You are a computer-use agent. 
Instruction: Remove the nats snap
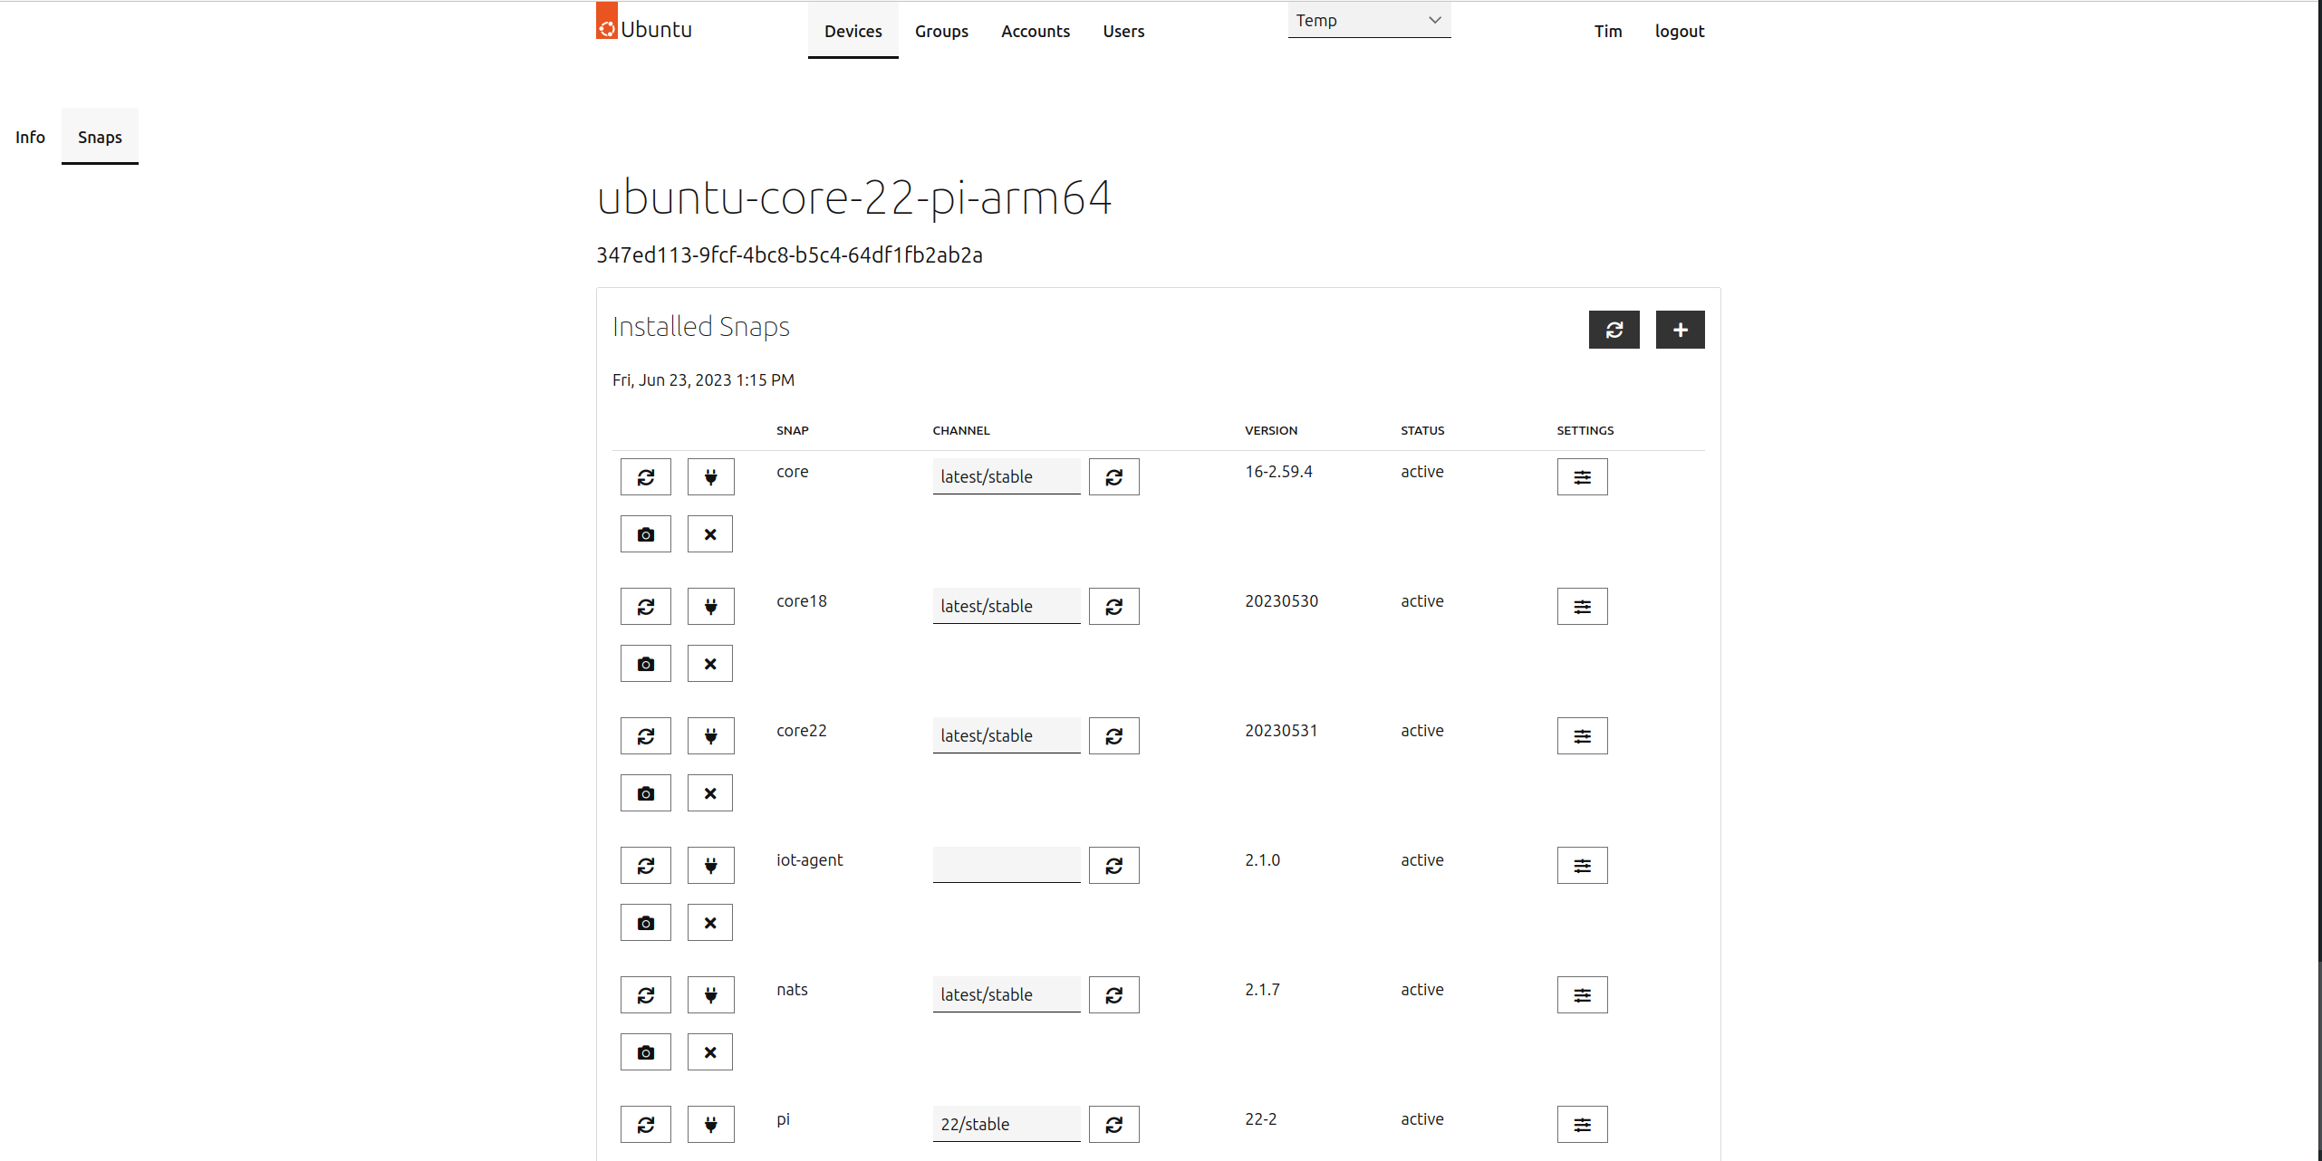click(710, 1052)
